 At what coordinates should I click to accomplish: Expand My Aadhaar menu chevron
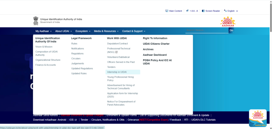point(51,31)
